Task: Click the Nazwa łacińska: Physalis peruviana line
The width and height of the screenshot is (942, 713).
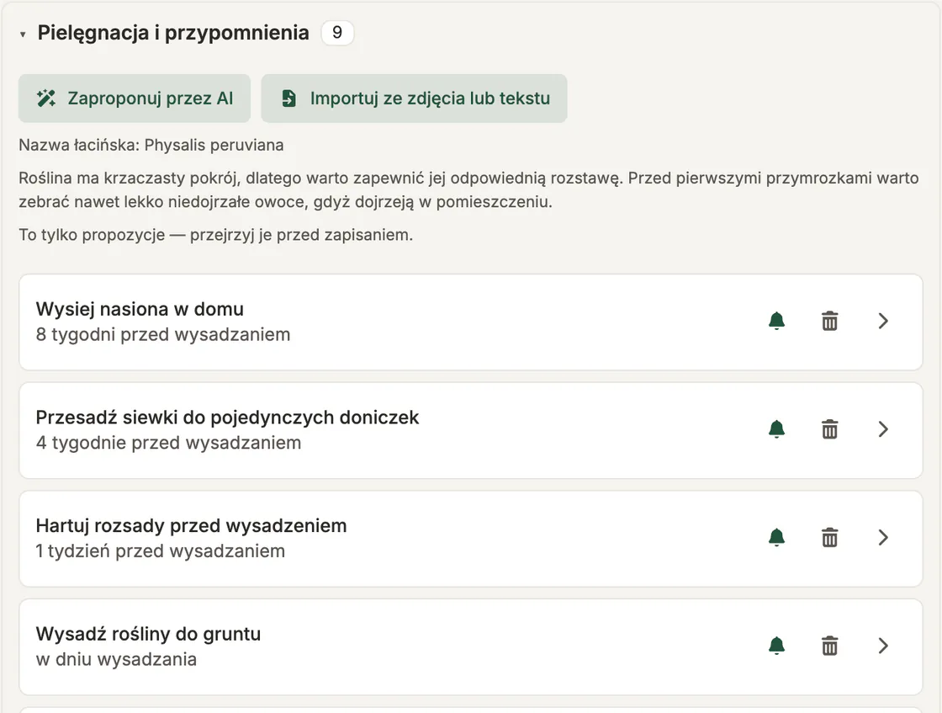Action: 151,145
